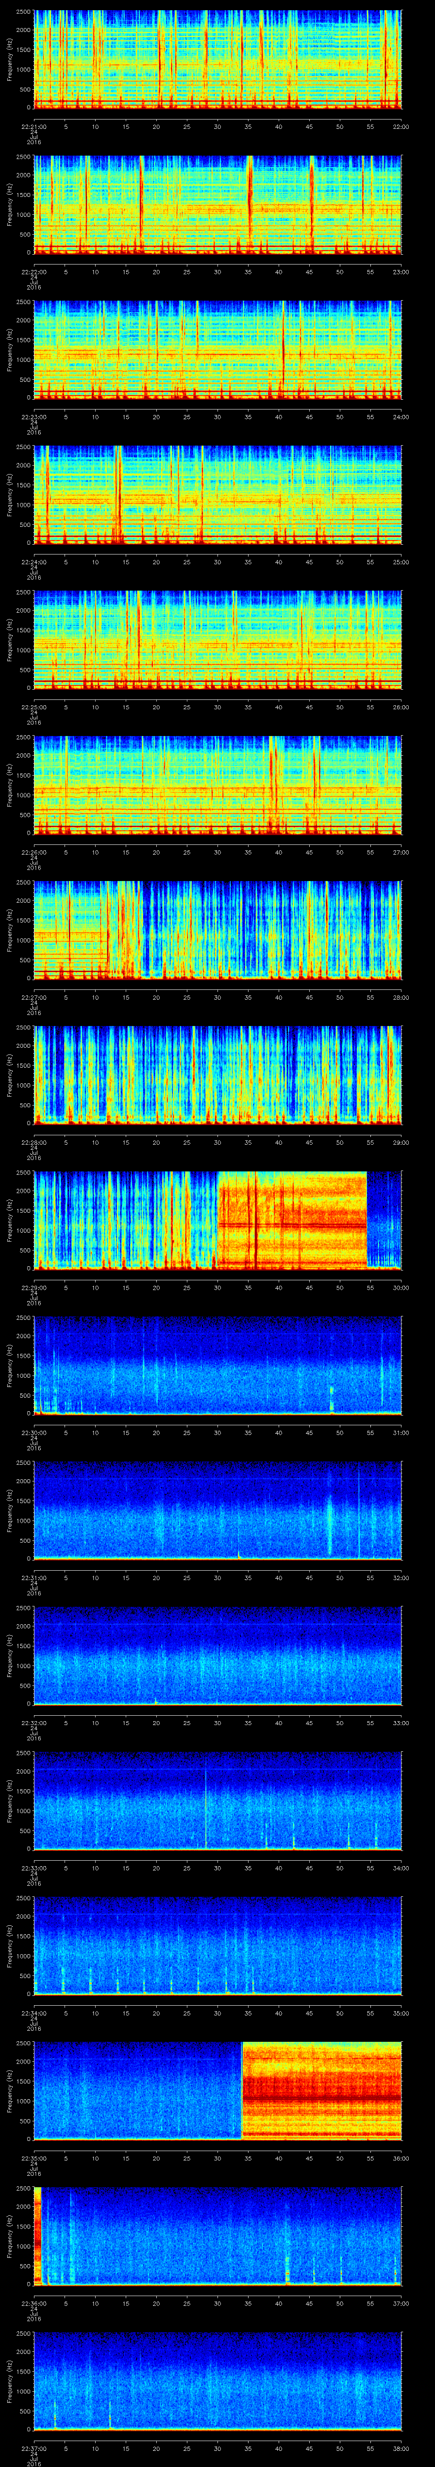Click the Frequency (Hz) label of the 22:30 panel

tap(10, 1365)
